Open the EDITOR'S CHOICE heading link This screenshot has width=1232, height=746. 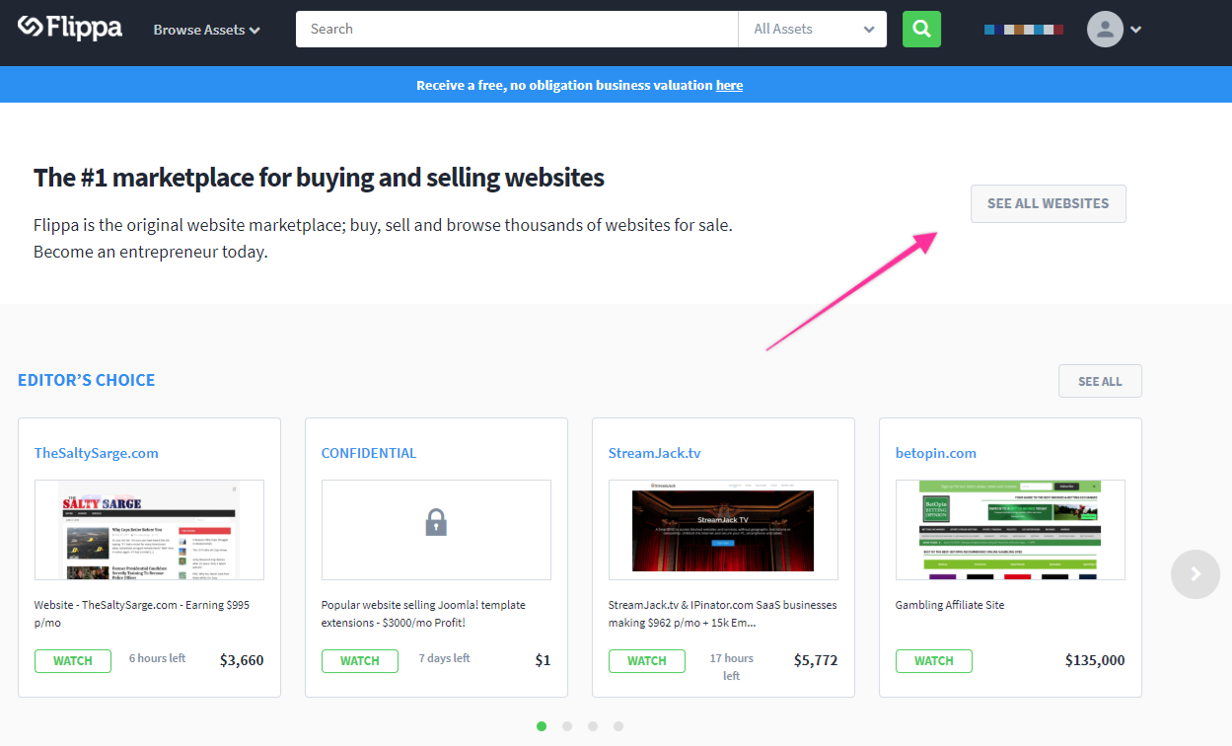point(87,380)
